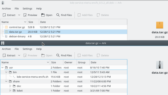Select share folder icon
This screenshot has height=95, width=168.
click(10, 82)
